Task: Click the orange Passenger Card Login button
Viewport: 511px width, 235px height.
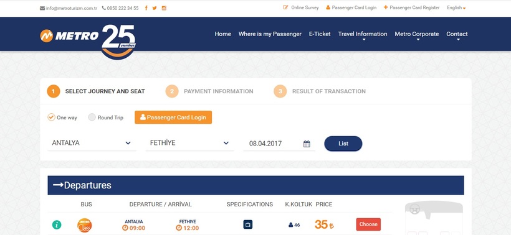Action: (173, 118)
